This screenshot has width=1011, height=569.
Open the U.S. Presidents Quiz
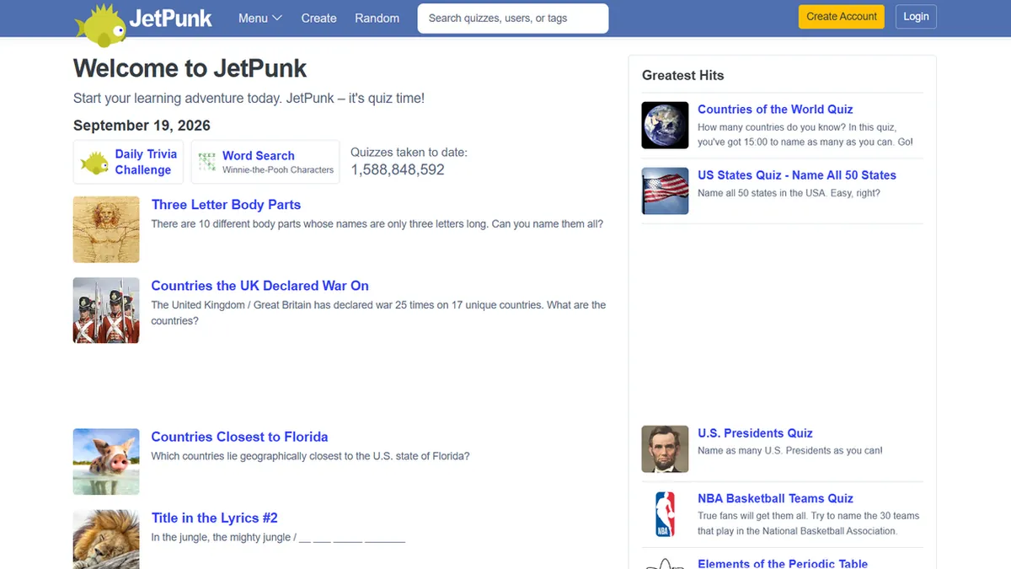(x=755, y=433)
